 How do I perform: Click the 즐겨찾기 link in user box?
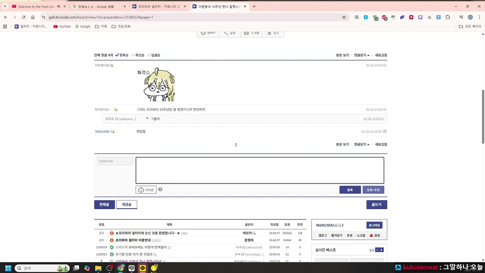(336, 235)
